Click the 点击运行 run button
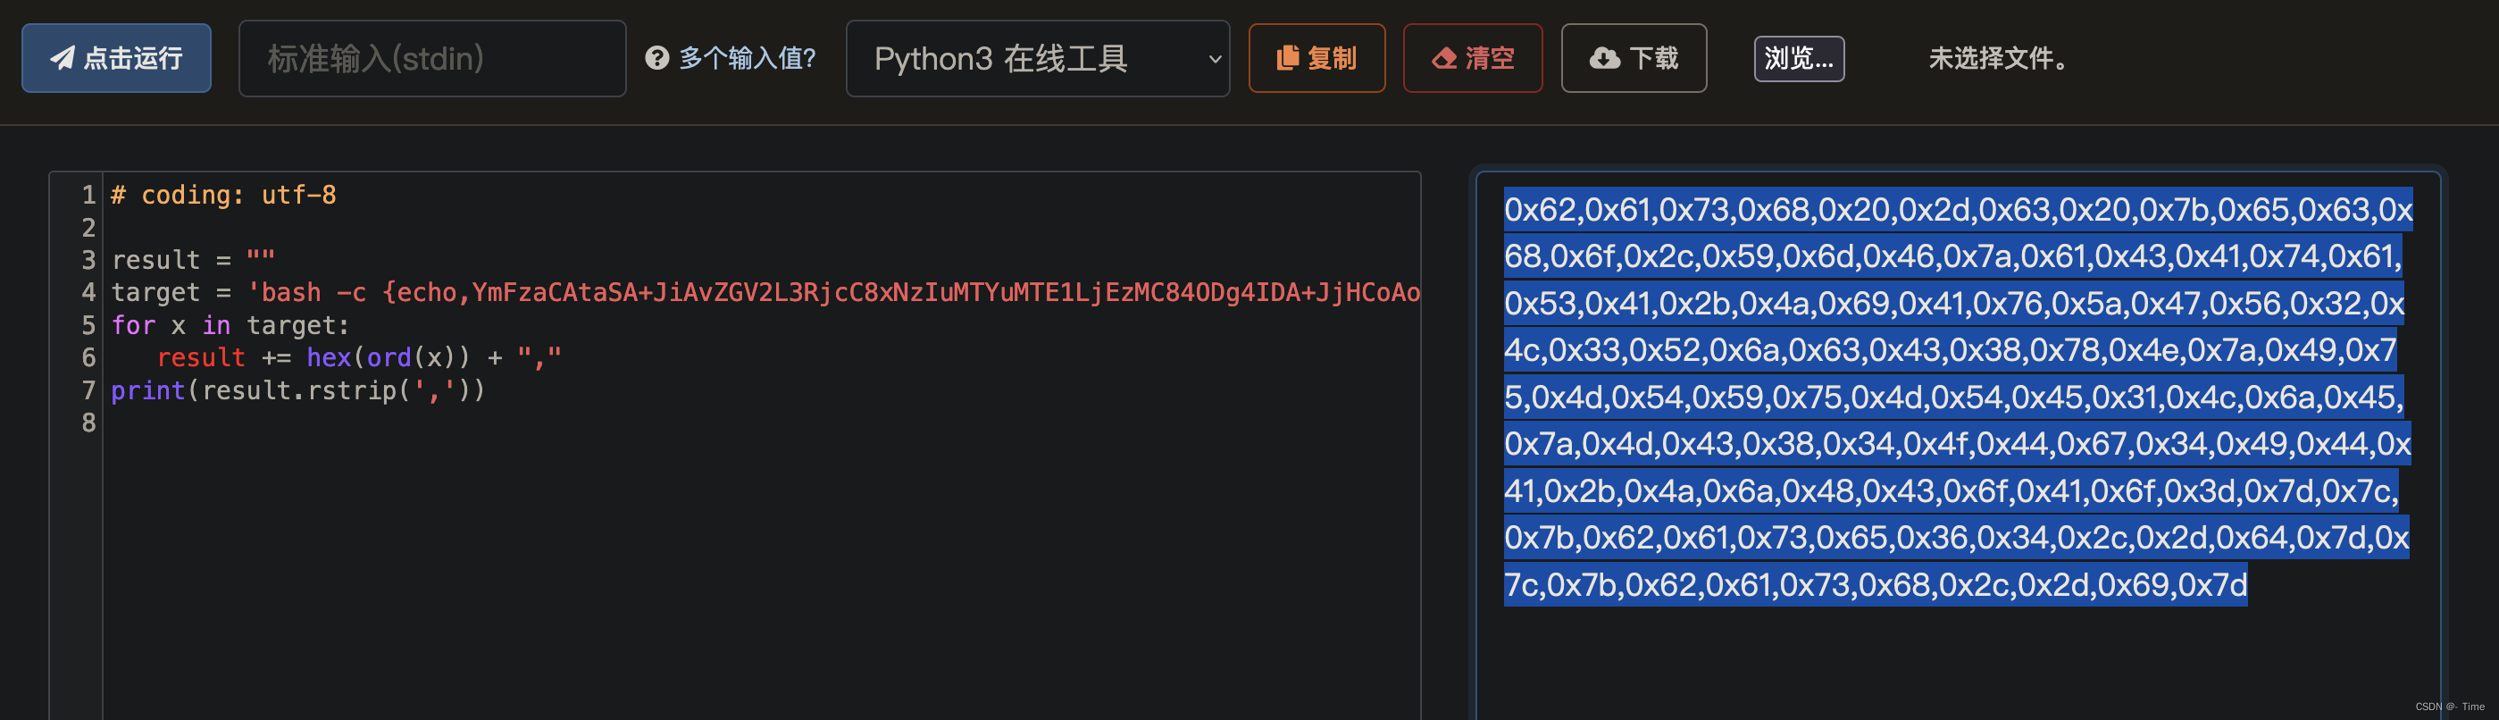Image resolution: width=2499 pixels, height=720 pixels. 116,58
